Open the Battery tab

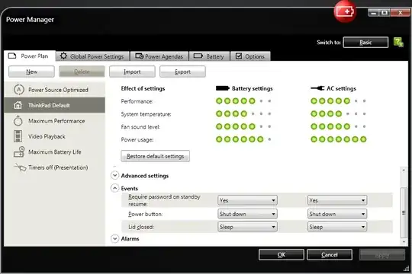pyautogui.click(x=209, y=56)
